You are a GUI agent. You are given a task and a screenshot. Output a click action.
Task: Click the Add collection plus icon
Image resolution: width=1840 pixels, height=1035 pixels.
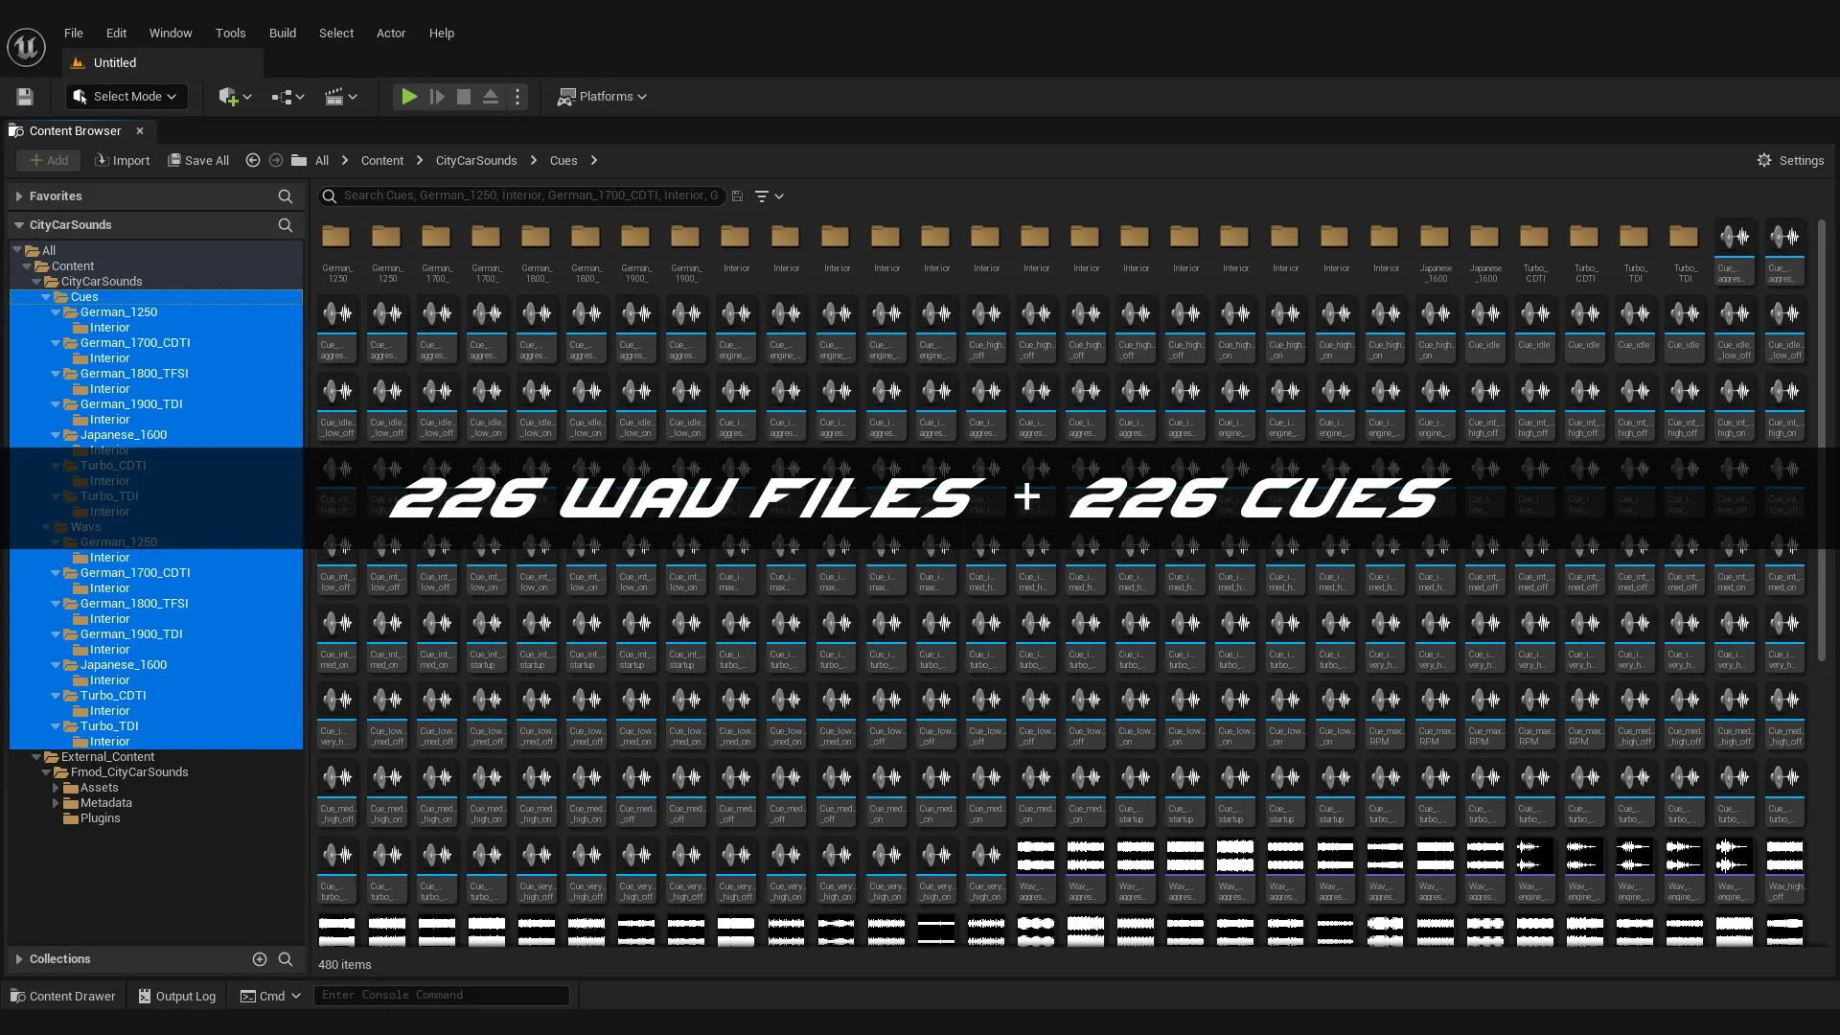point(259,959)
